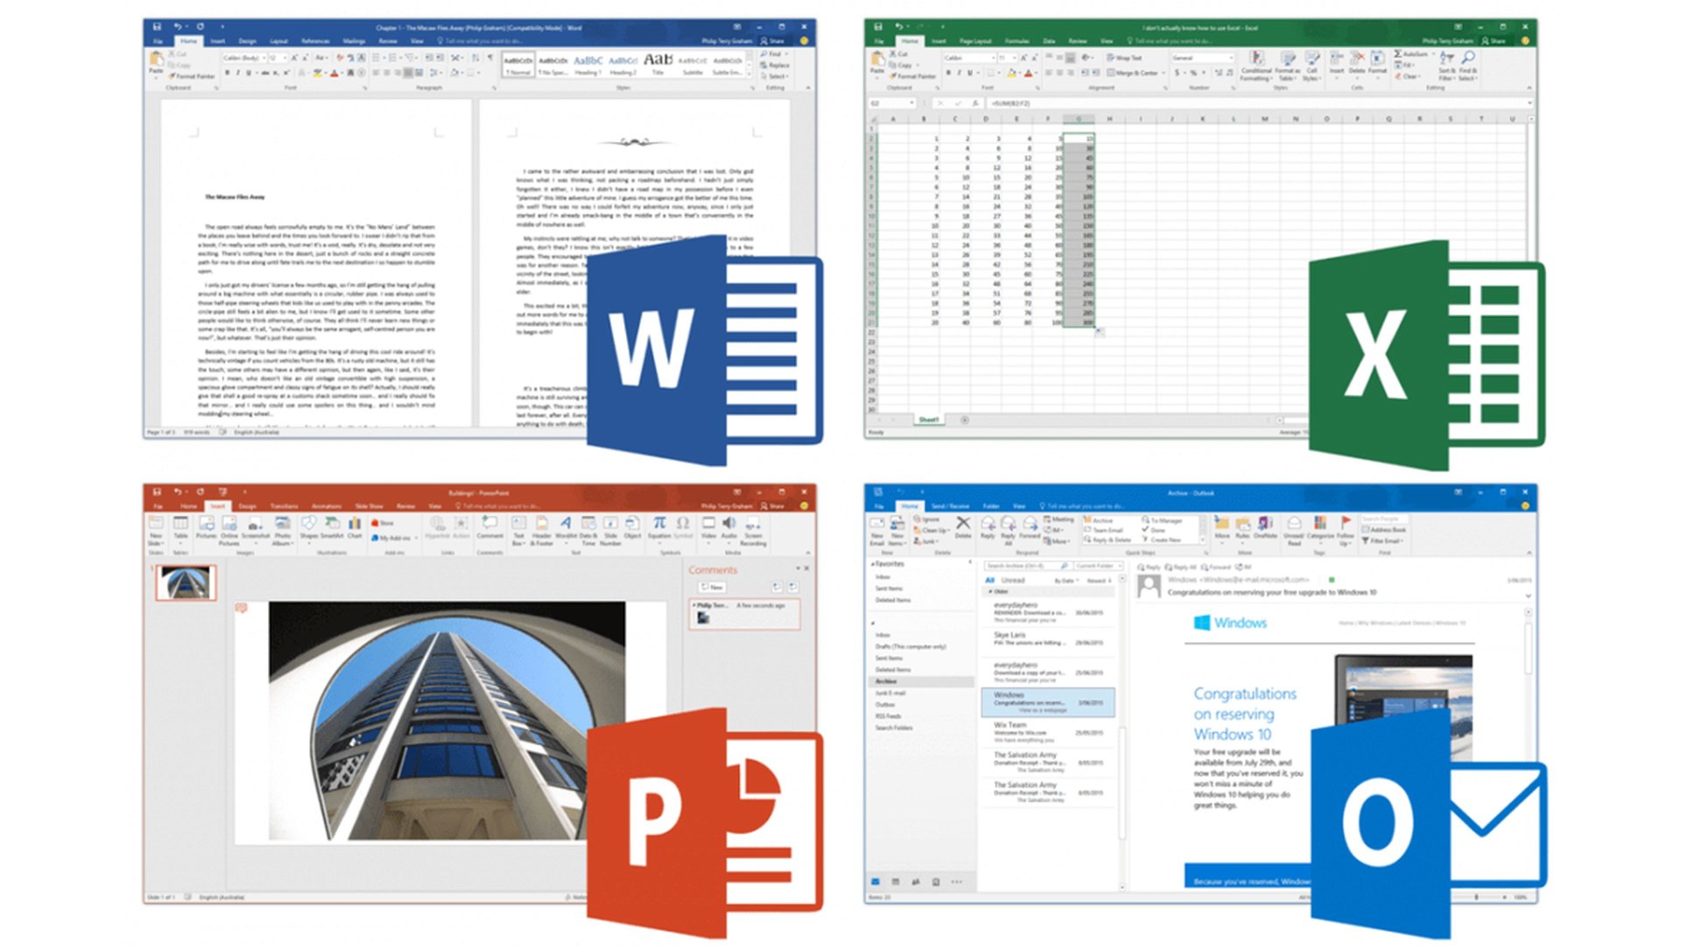Open Sort & Filter in Excel
The width and height of the screenshot is (1681, 946).
(x=1447, y=67)
